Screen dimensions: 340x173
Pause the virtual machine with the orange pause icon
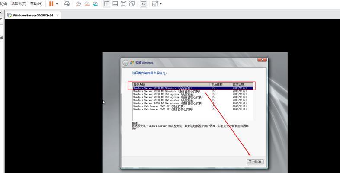(x=51, y=4)
